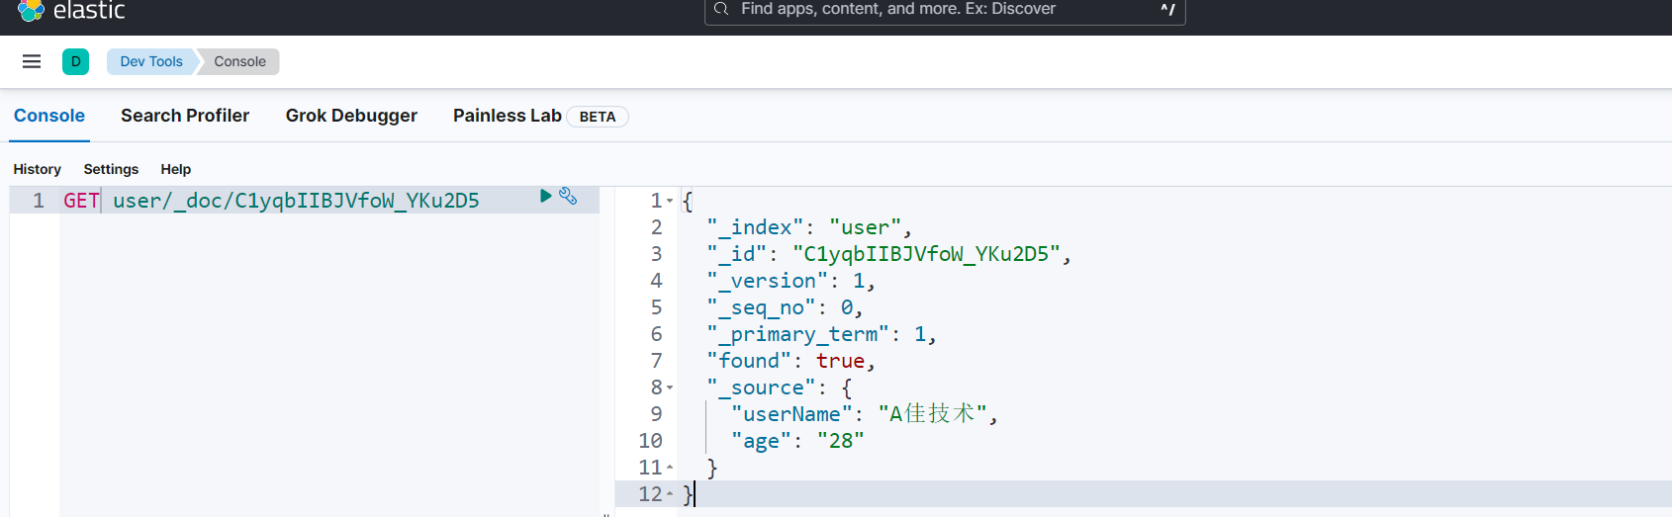Run the GET request with play icon

[545, 196]
